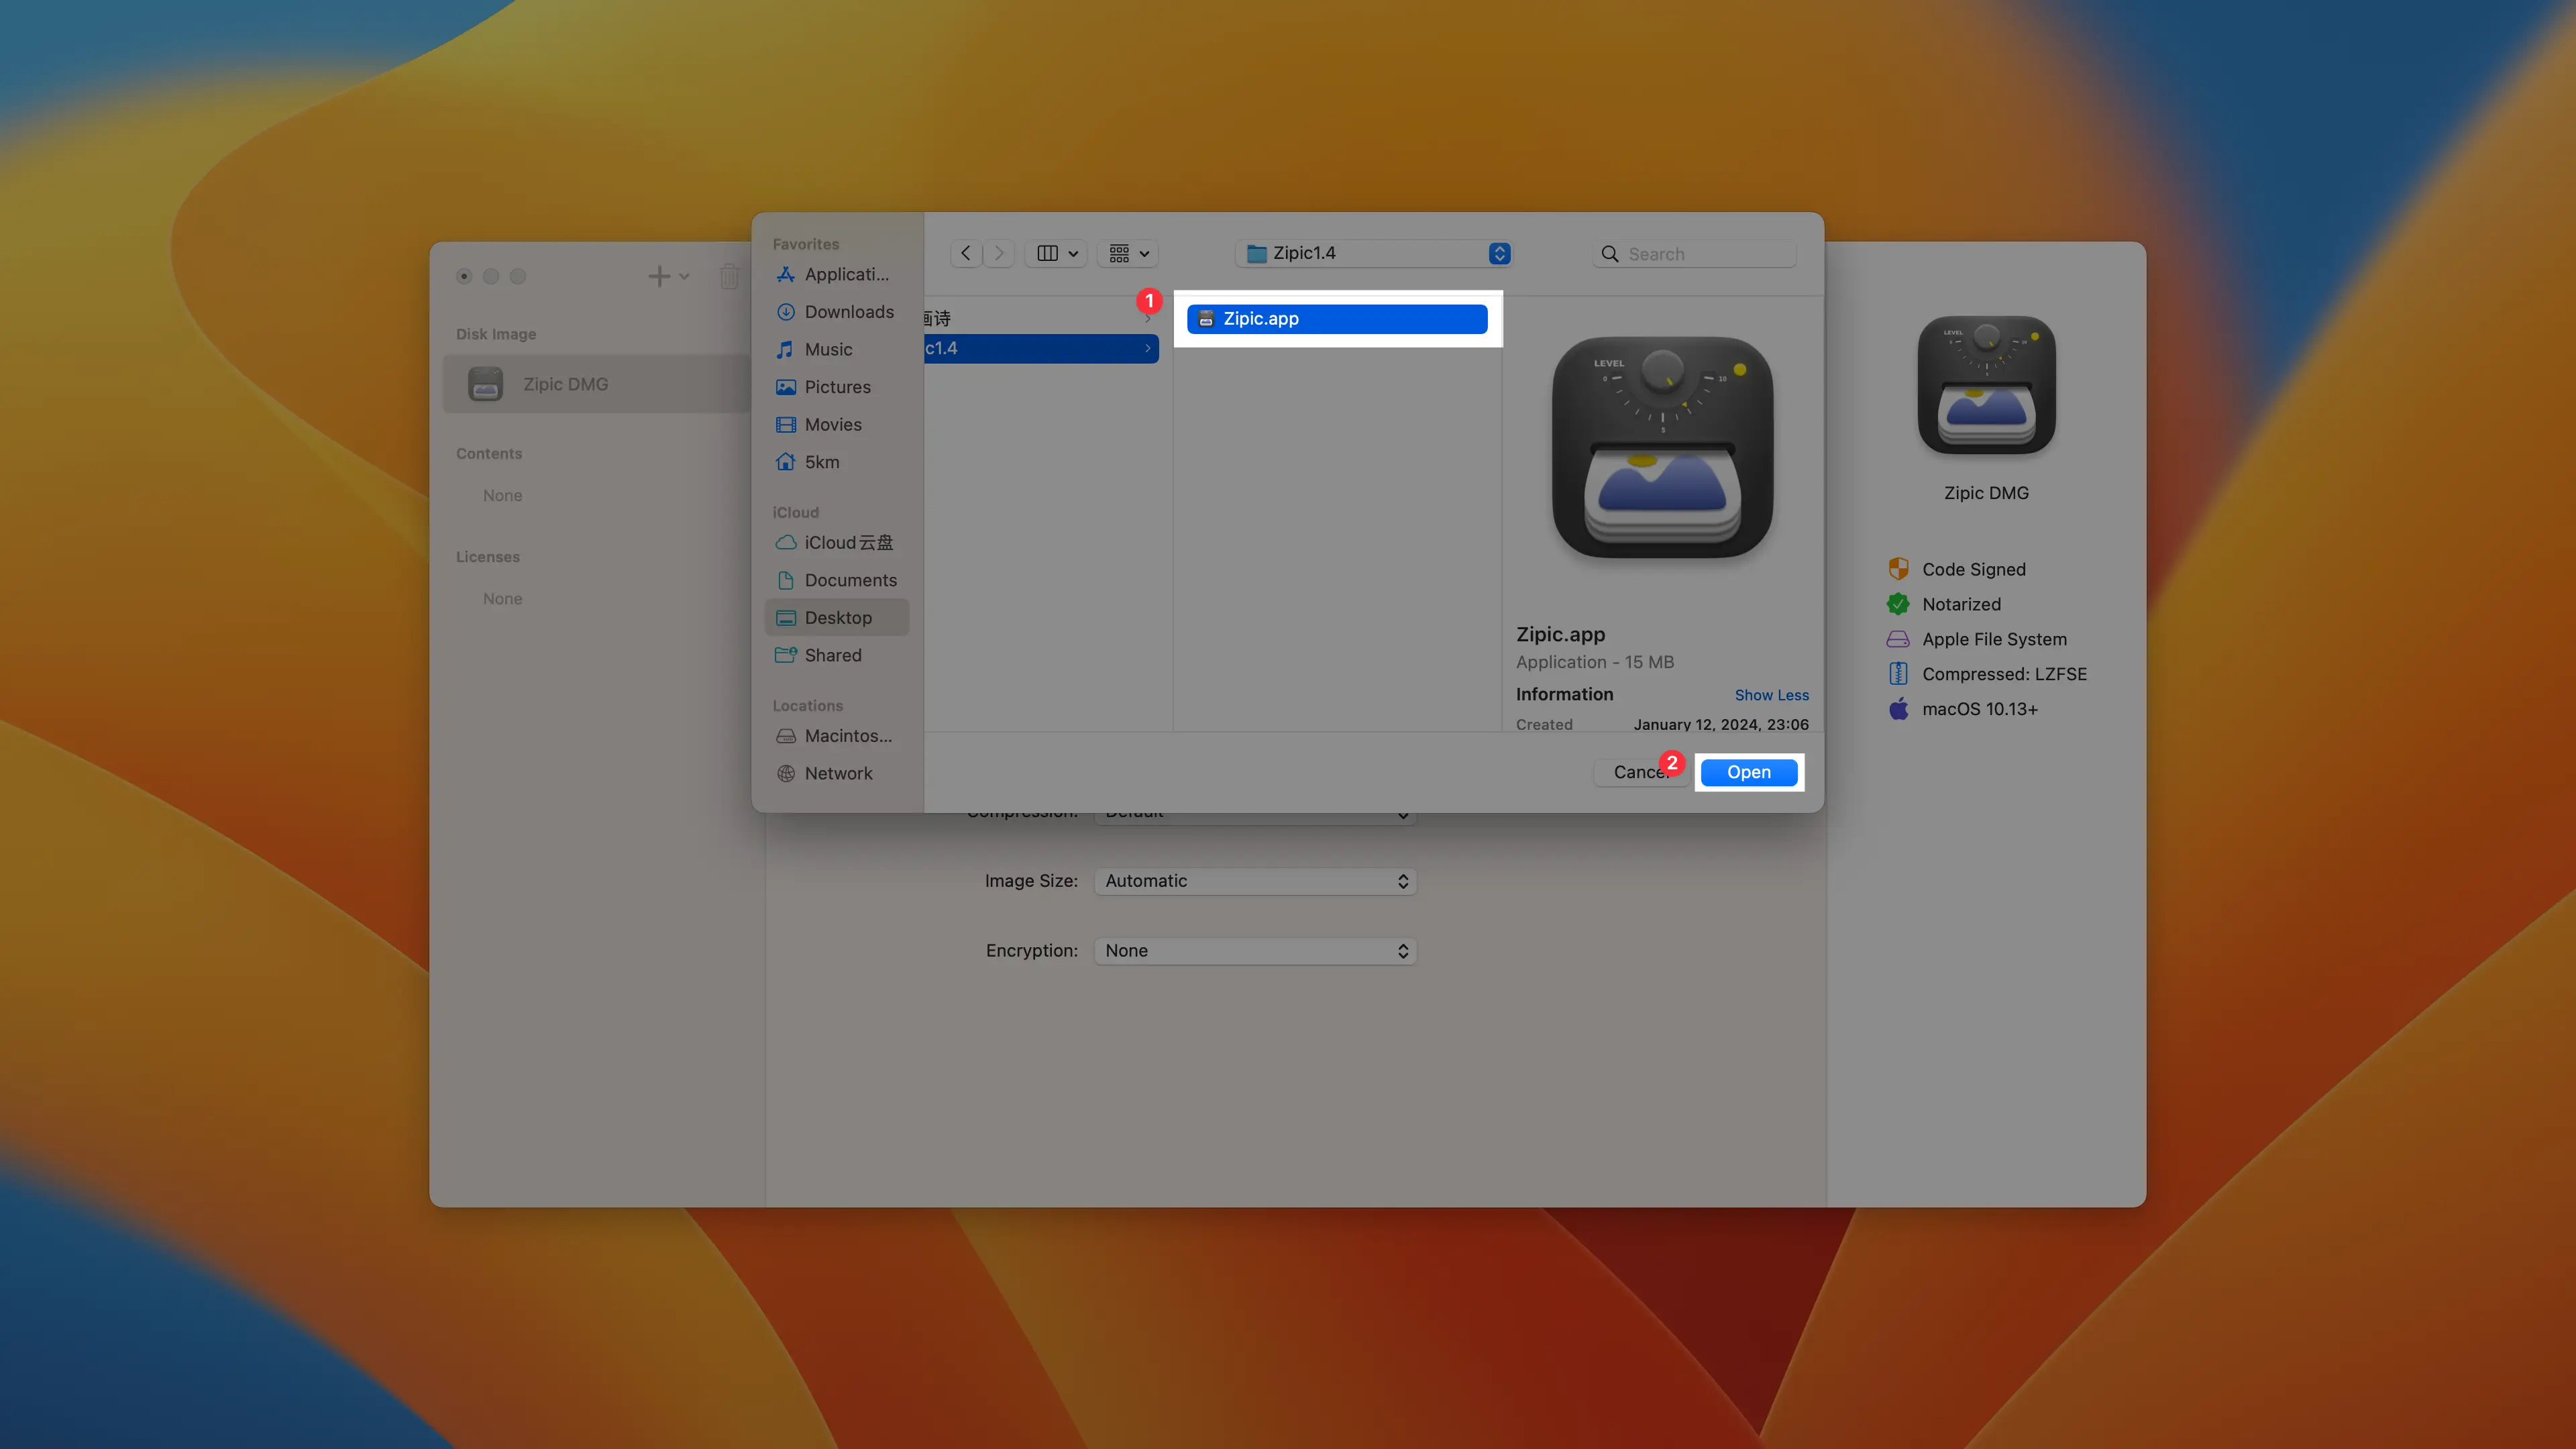Click the Zipic DMG icon in right panel
This screenshot has width=2576, height=1449.
click(1986, 385)
